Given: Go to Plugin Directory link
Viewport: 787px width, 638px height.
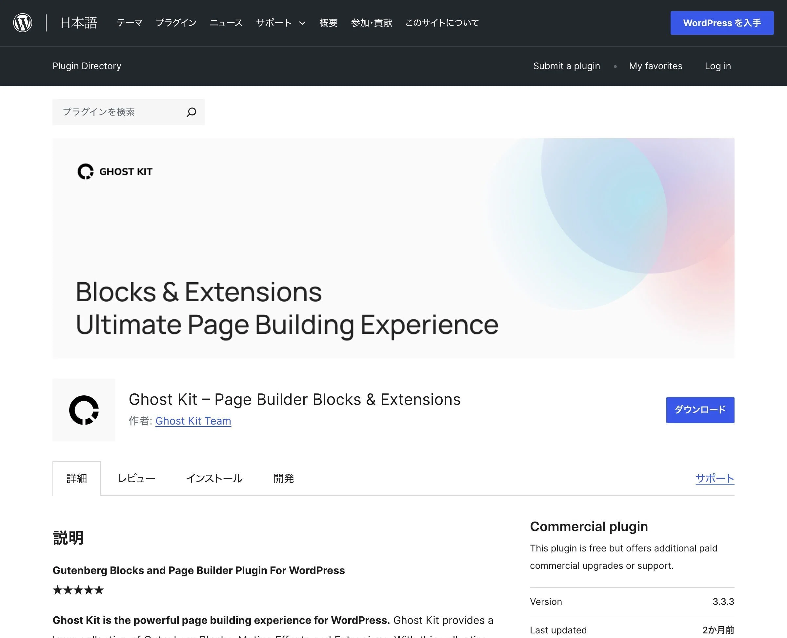Looking at the screenshot, I should click(87, 66).
